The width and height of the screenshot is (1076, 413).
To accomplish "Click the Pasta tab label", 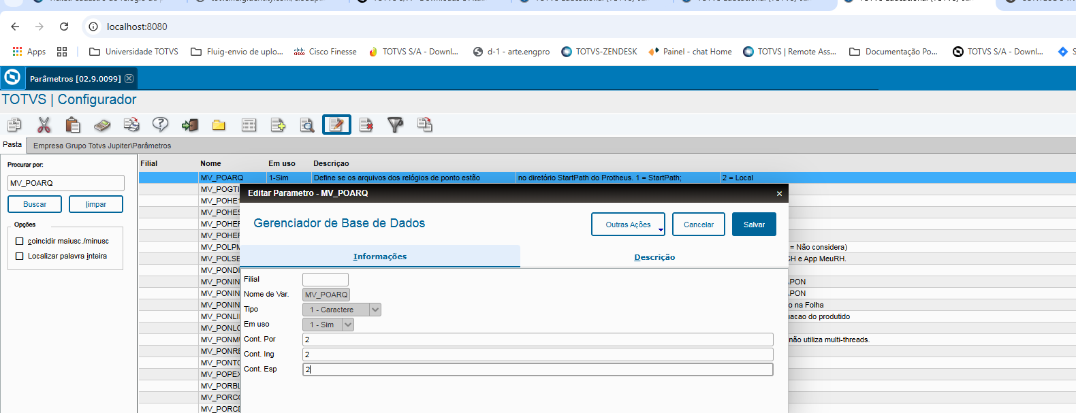I will point(12,144).
